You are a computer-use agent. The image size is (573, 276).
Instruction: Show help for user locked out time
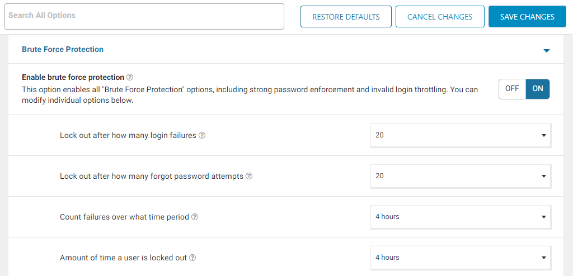pyautogui.click(x=192, y=258)
